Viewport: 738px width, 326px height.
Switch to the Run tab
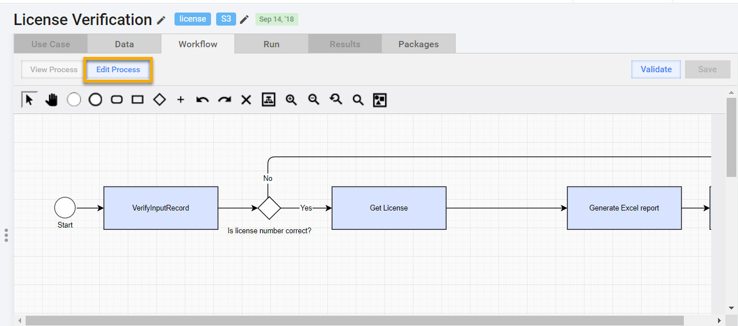pos(271,44)
